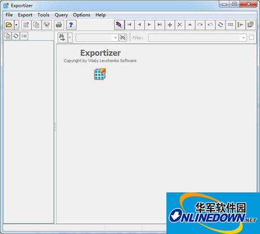Open the Query menu
Viewport: 260px width, 234px height.
(61, 15)
